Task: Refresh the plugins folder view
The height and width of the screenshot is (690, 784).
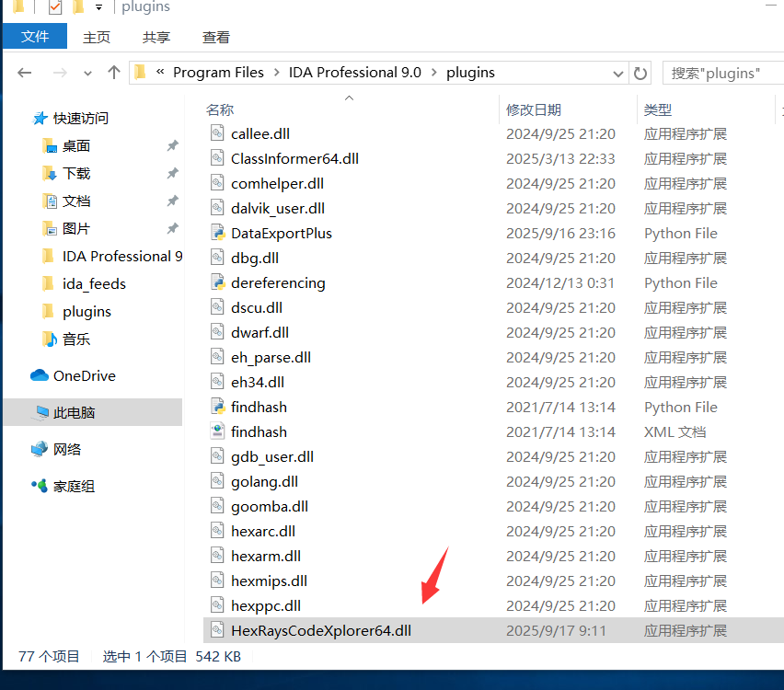Action: tap(640, 73)
